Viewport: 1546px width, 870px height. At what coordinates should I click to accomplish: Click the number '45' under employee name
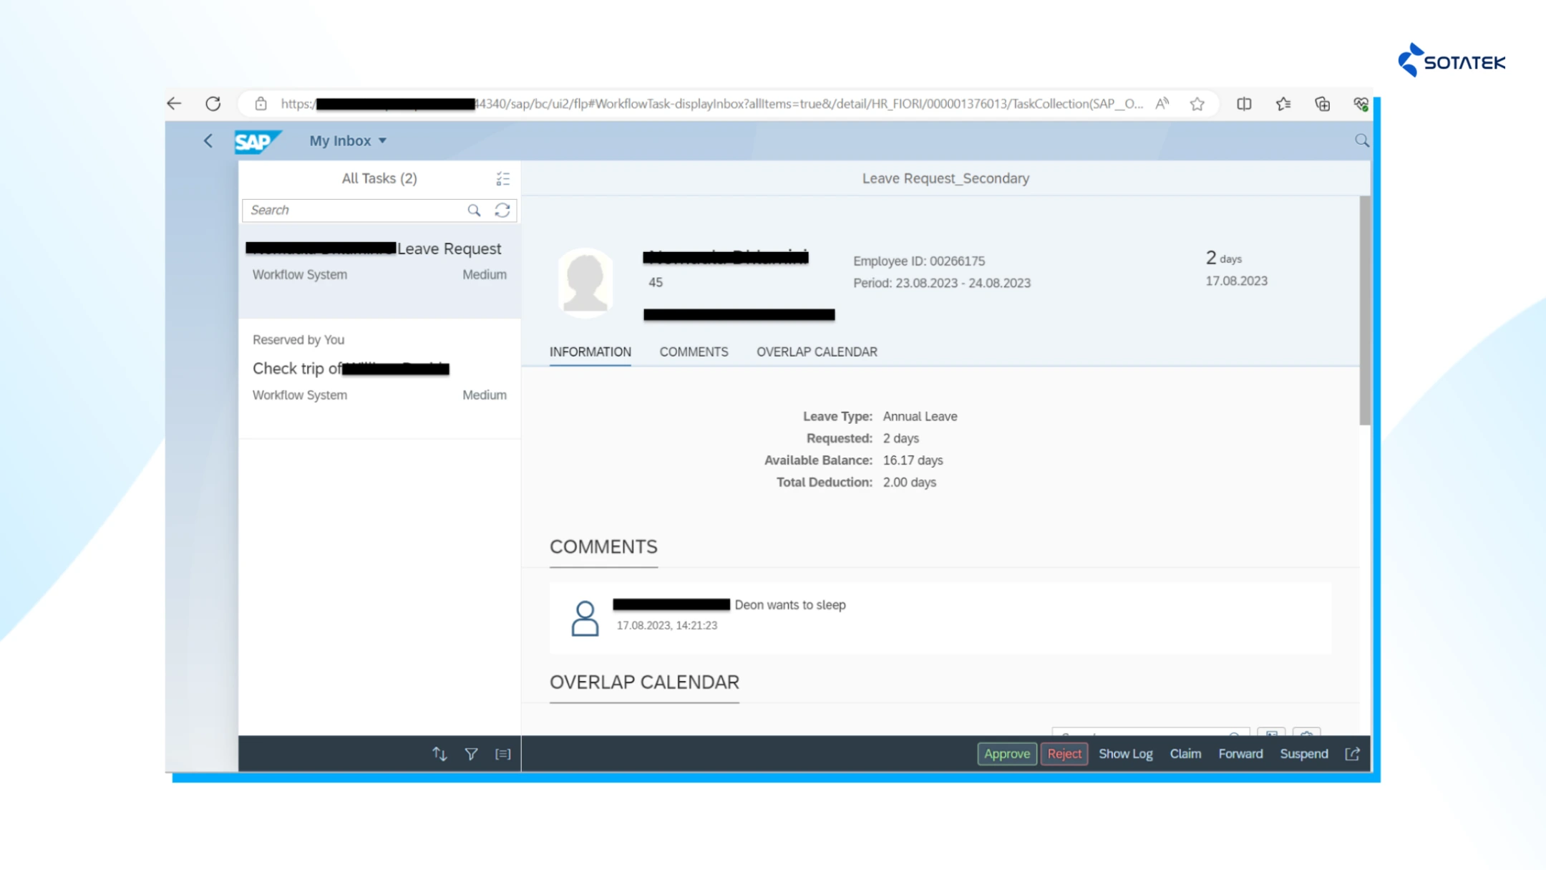pyautogui.click(x=656, y=283)
